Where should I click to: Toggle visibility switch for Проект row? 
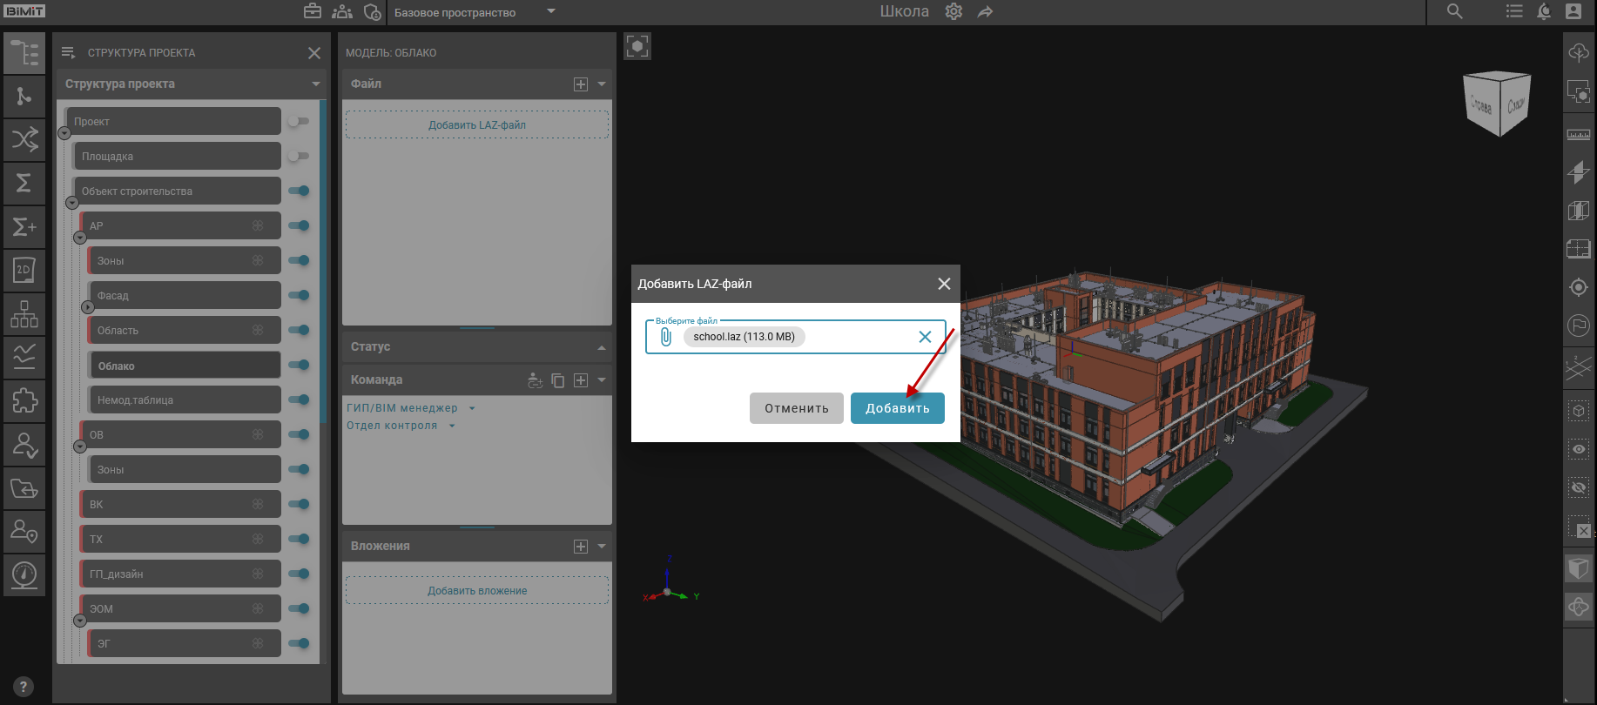click(x=299, y=121)
